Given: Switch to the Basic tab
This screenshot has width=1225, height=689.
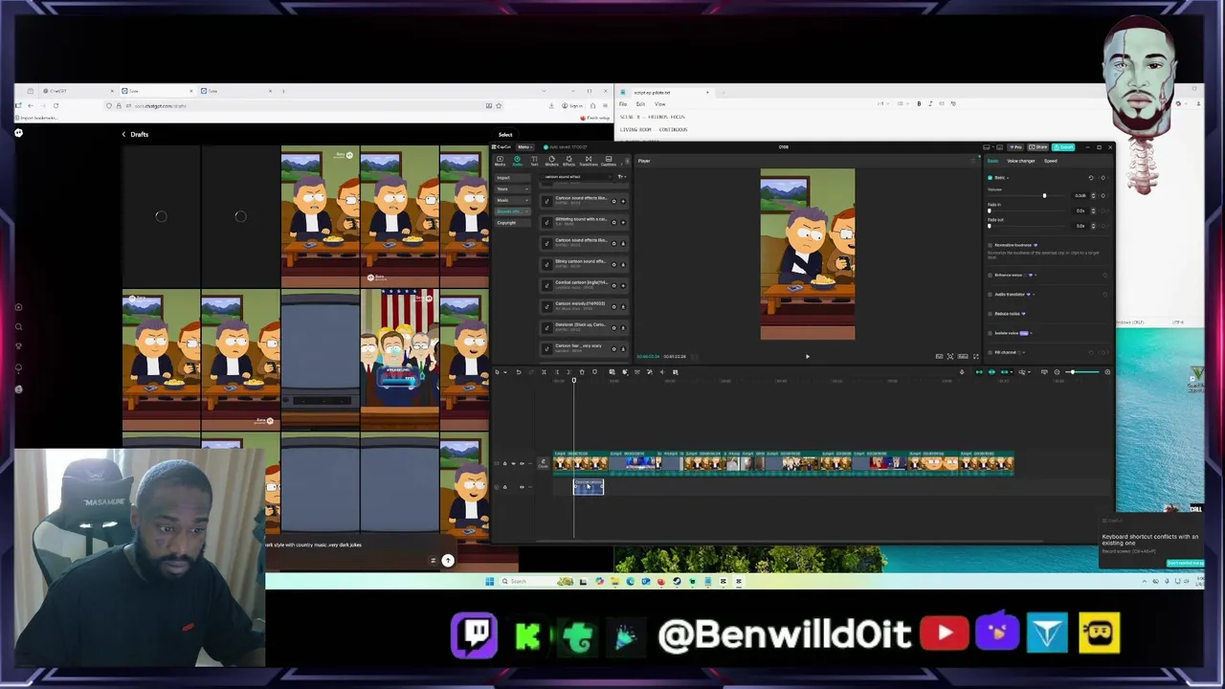Looking at the screenshot, I should pyautogui.click(x=993, y=161).
